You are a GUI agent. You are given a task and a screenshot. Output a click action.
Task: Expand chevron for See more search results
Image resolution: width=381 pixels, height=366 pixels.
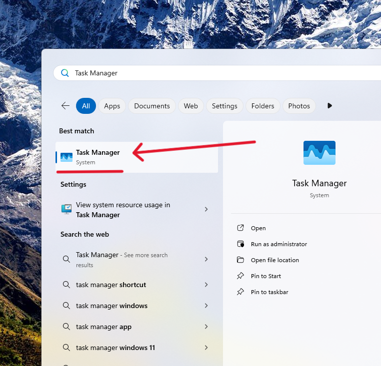coord(206,259)
